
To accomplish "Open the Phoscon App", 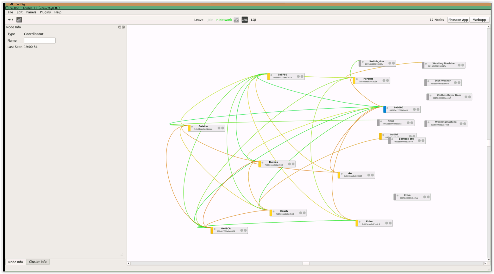I will tap(458, 20).
